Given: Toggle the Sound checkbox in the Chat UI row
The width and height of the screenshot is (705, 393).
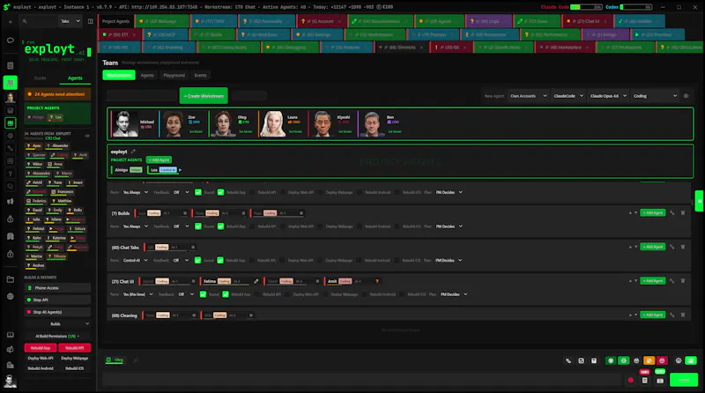Looking at the screenshot, I should (203, 294).
